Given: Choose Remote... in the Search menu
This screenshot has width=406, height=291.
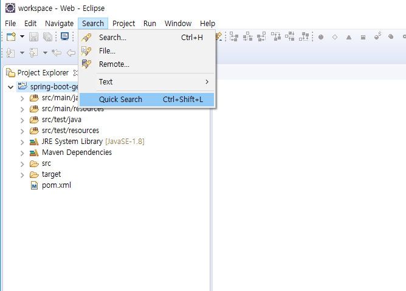Looking at the screenshot, I should pyautogui.click(x=147, y=64).
